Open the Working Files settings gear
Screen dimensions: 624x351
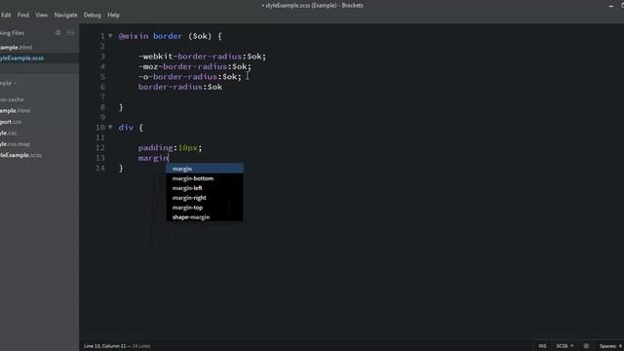[x=58, y=33]
